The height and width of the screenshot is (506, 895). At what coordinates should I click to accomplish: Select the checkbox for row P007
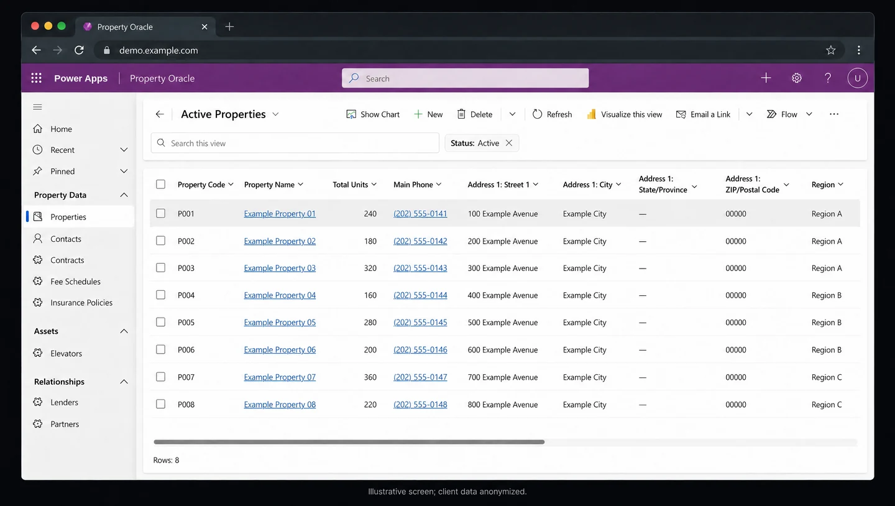tap(160, 377)
